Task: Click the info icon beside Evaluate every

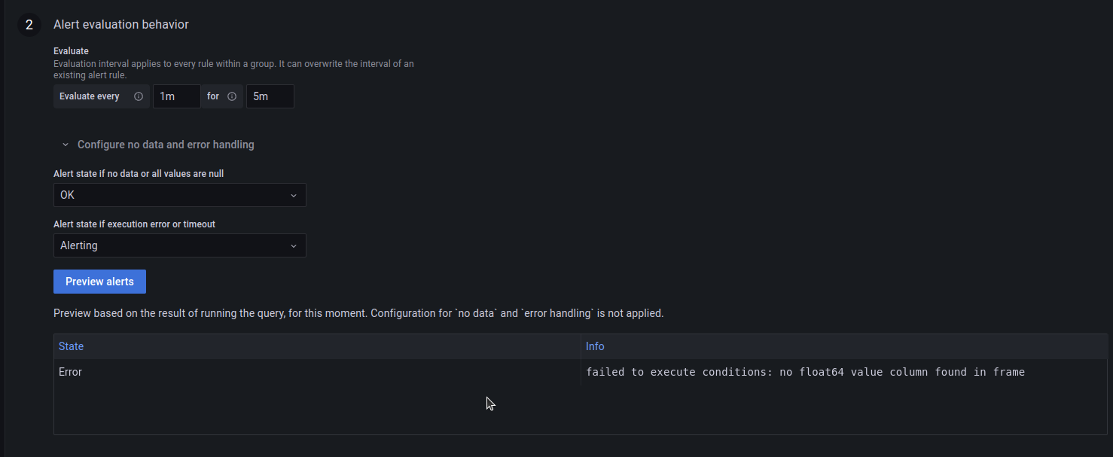Action: click(138, 96)
